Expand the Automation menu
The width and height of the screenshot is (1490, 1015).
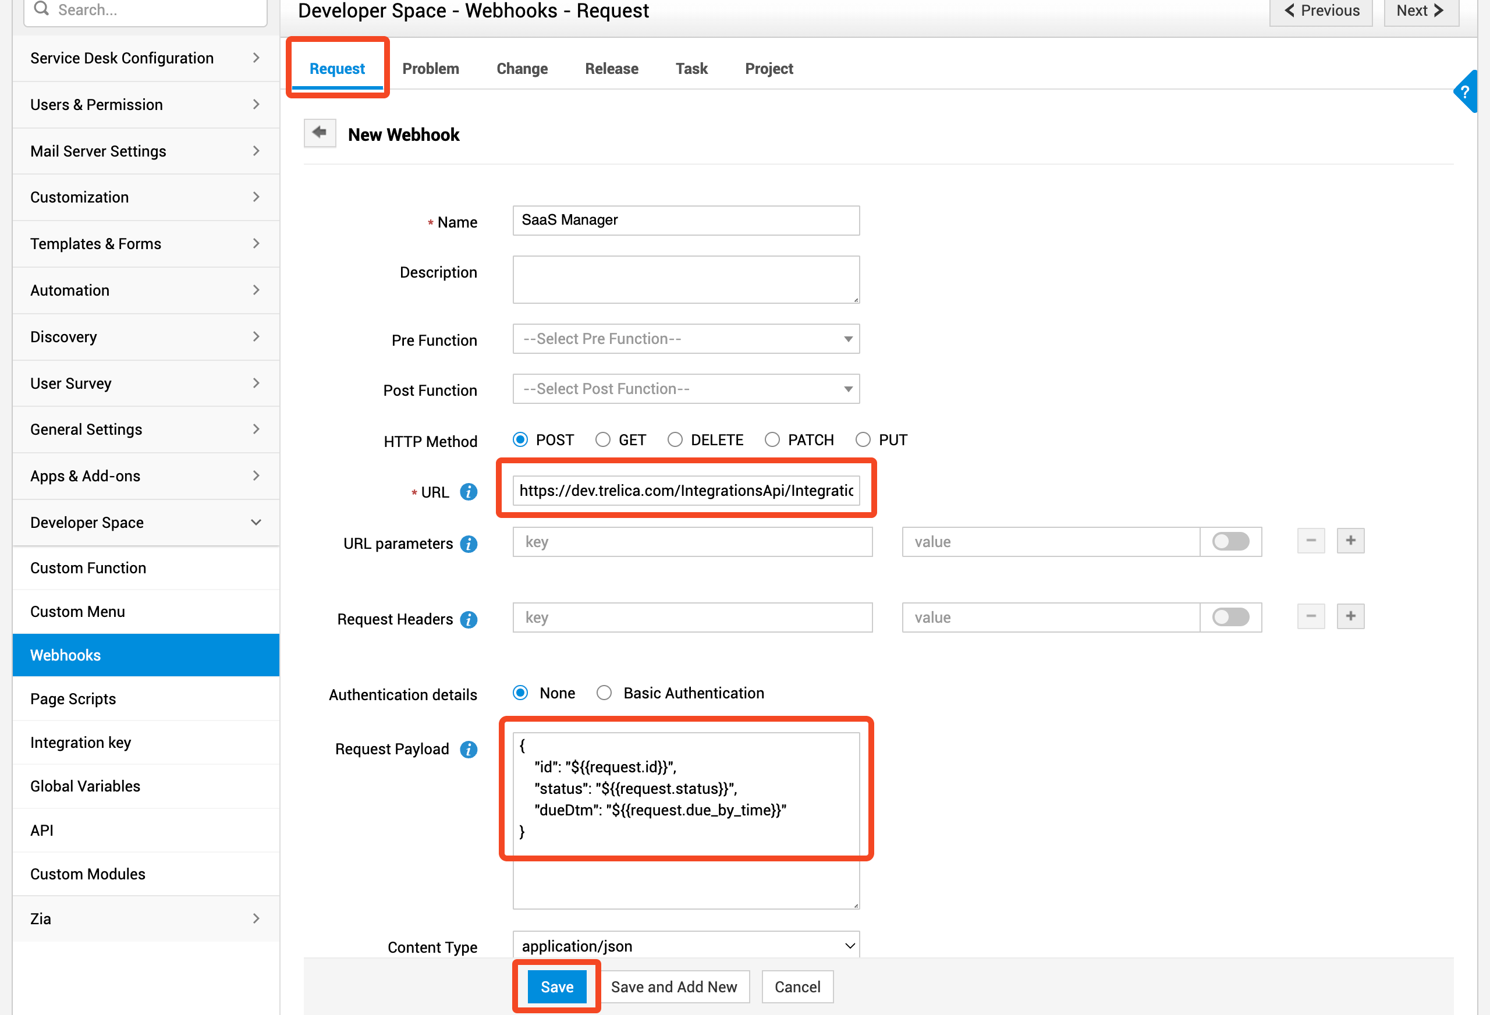[146, 290]
